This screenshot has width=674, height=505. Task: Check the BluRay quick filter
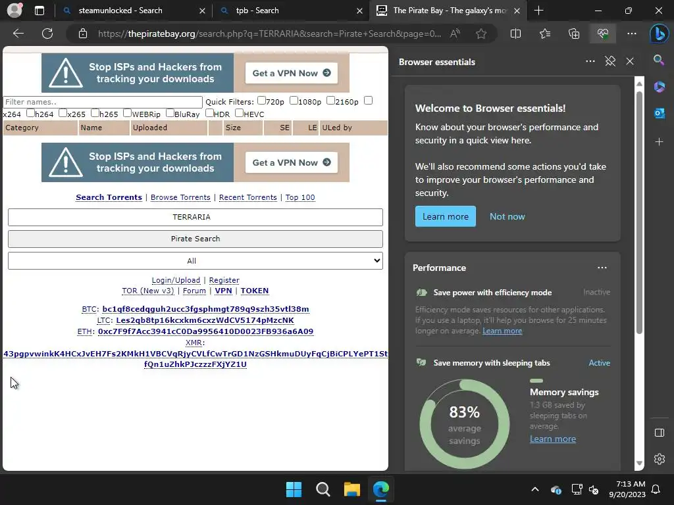click(x=170, y=113)
